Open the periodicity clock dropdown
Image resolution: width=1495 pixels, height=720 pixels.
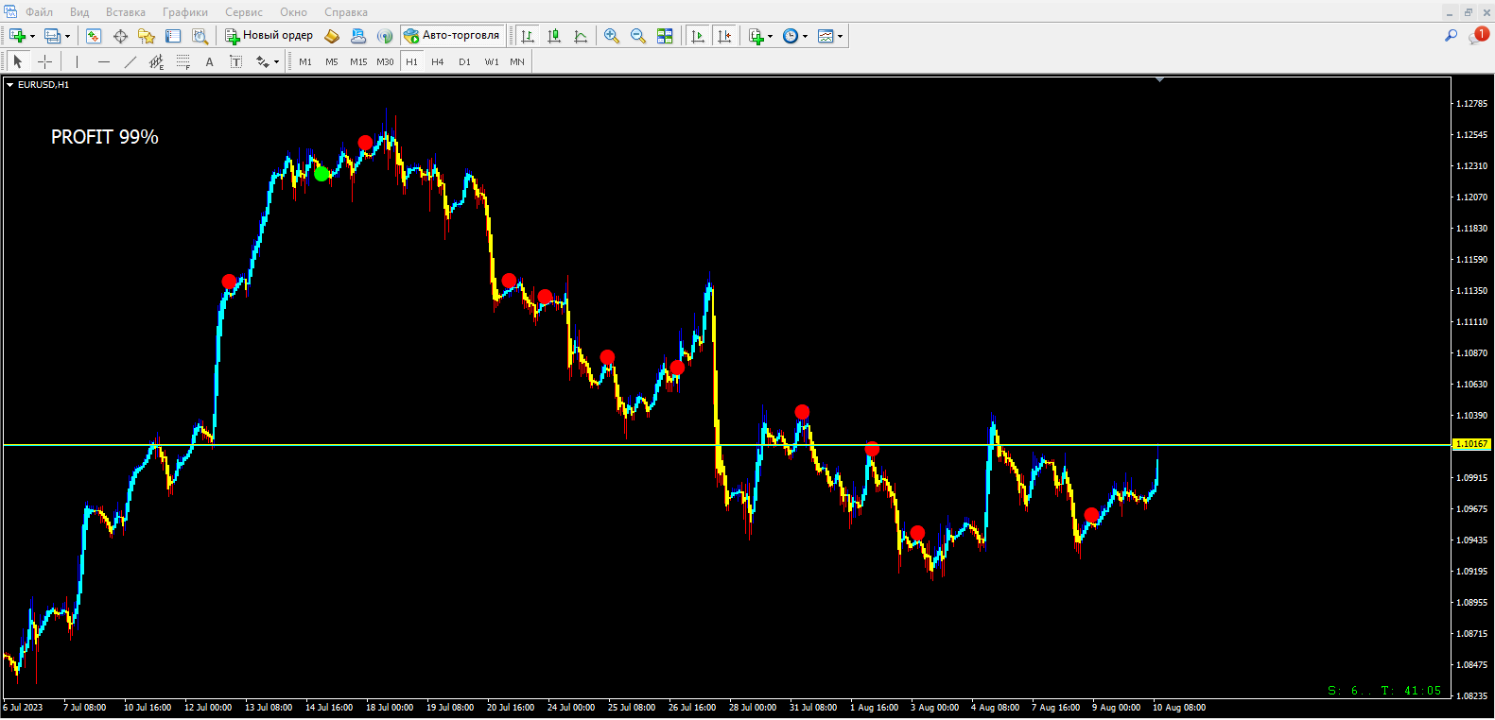[x=805, y=37]
